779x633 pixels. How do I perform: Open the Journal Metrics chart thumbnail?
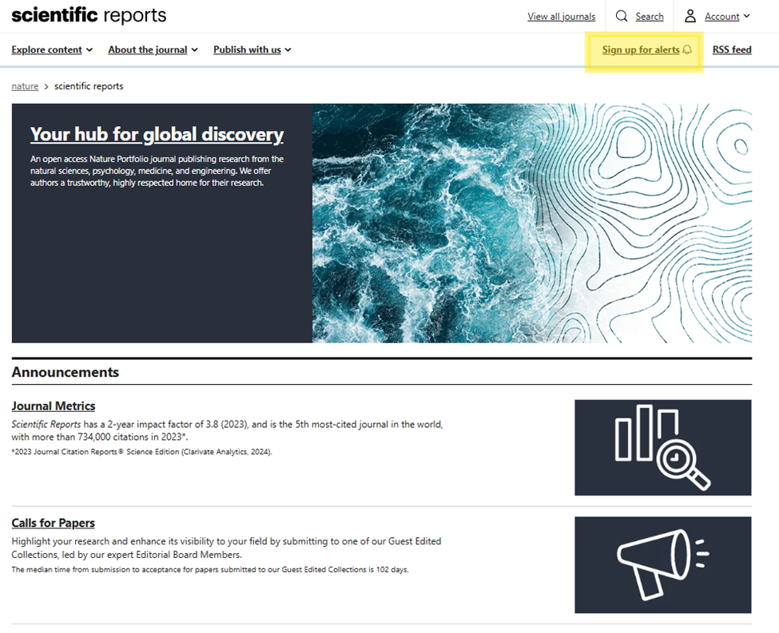662,447
